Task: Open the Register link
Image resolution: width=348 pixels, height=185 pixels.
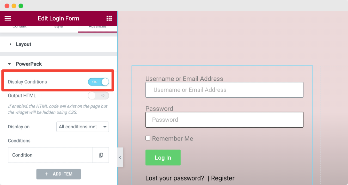Action: [223, 178]
